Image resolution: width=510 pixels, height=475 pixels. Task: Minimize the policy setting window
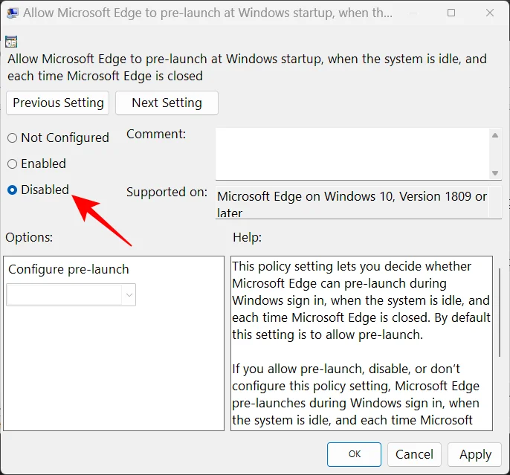point(413,13)
